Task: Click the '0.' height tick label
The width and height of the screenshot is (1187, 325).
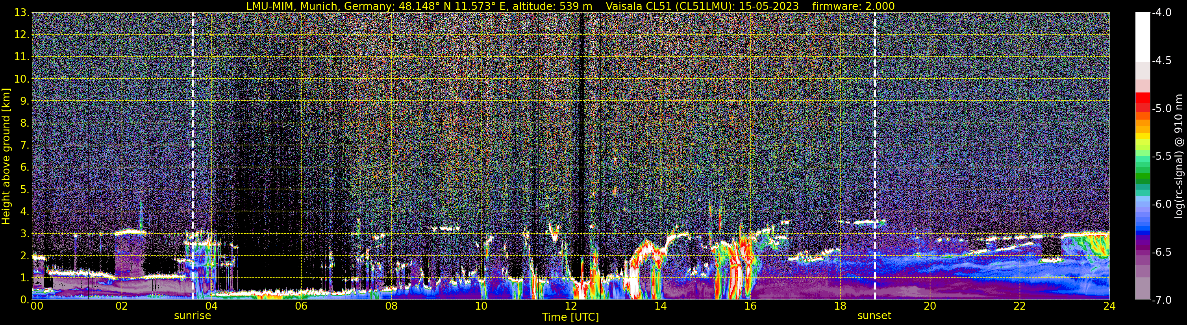Action: 24,300
